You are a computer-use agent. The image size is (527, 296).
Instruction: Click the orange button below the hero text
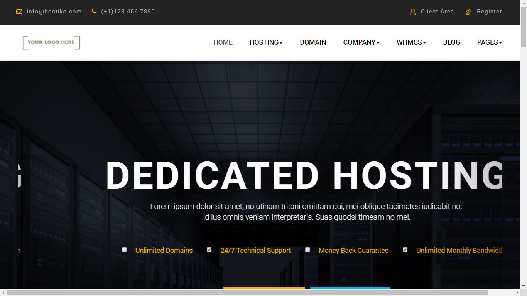coord(264,288)
